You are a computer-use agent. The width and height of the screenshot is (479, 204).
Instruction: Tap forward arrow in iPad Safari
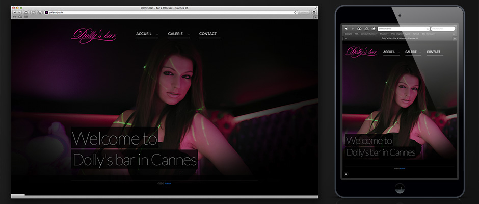coord(353,29)
